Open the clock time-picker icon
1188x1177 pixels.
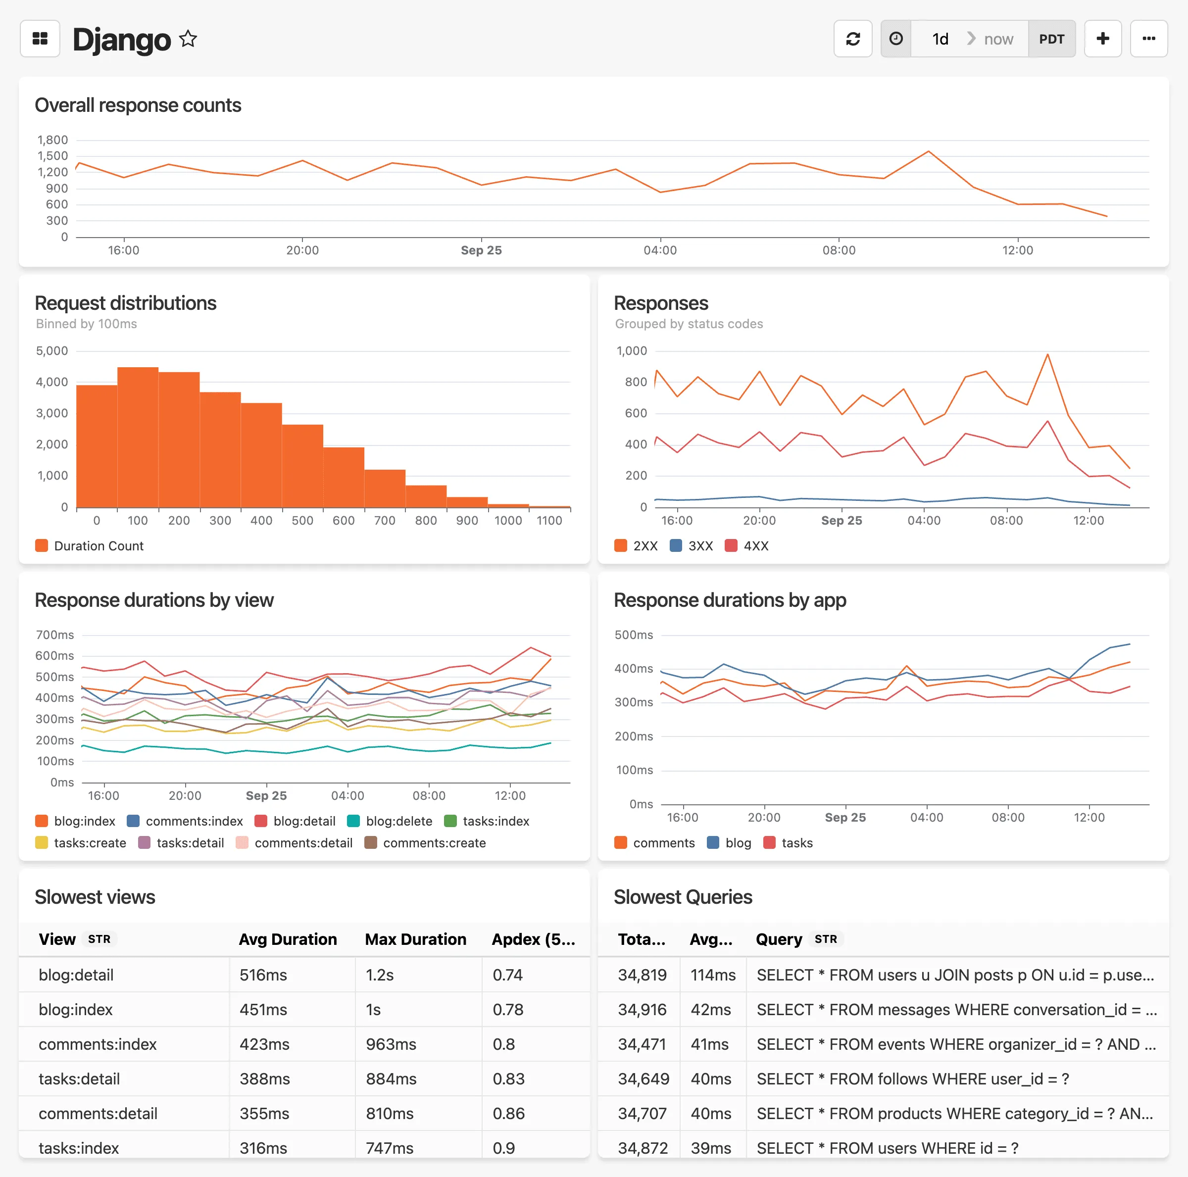(896, 38)
